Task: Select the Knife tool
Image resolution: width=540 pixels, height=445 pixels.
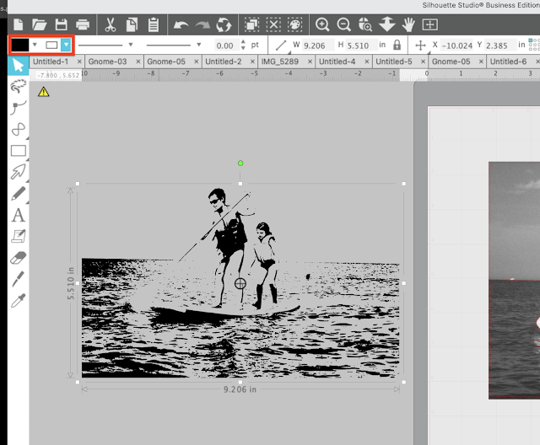Action: (x=18, y=279)
